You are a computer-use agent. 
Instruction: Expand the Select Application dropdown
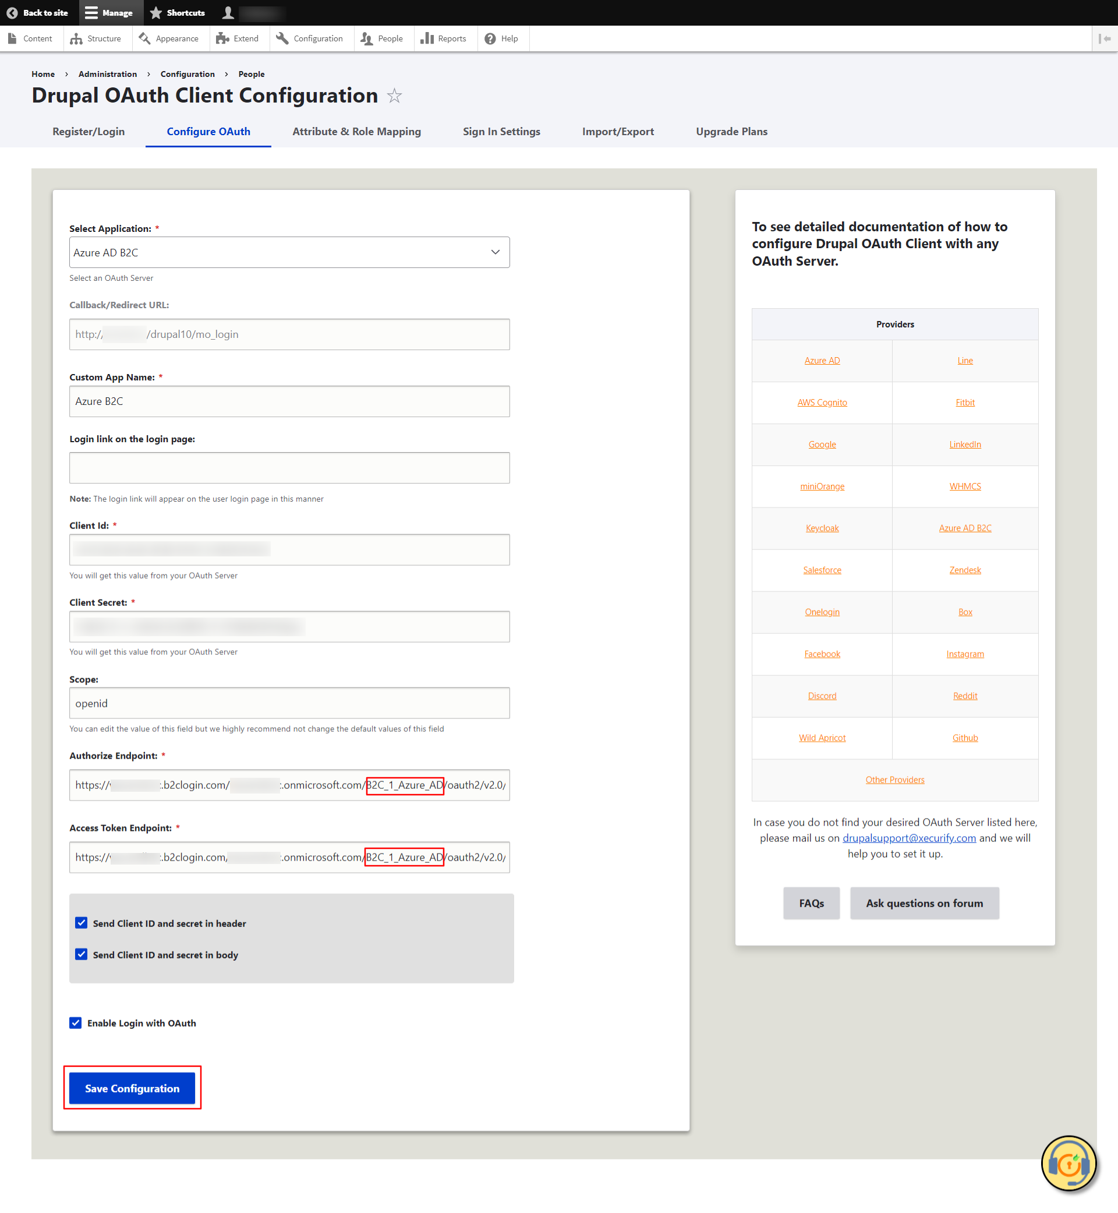(x=290, y=252)
